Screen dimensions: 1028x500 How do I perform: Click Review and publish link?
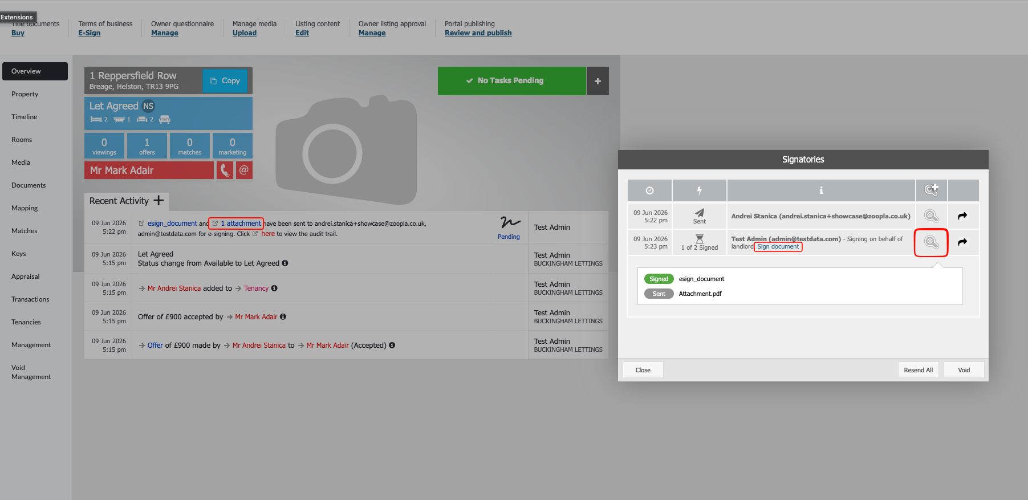478,33
